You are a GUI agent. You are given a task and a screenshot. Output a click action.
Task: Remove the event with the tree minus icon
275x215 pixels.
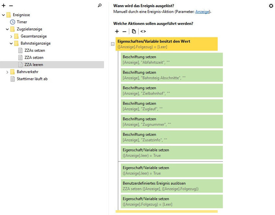(x=11, y=6)
